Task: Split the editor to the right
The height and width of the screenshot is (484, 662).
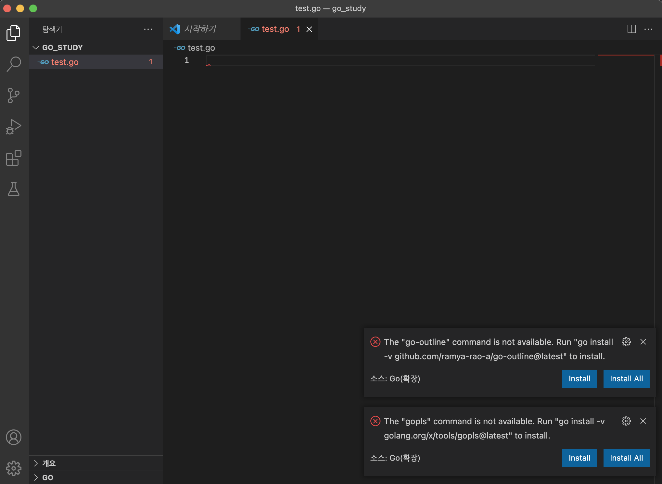Action: click(x=631, y=29)
